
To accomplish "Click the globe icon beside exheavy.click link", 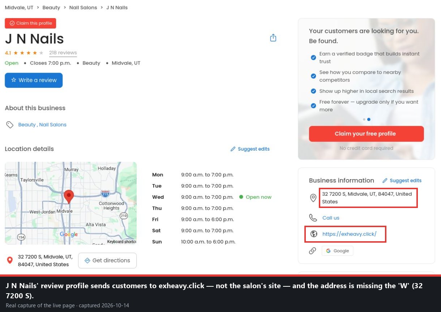I will [314, 234].
